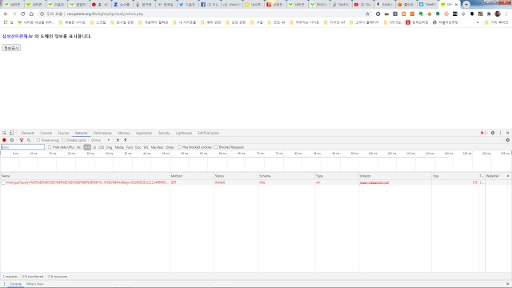Open the Security tab
This screenshot has width=512, height=288.
(164, 133)
